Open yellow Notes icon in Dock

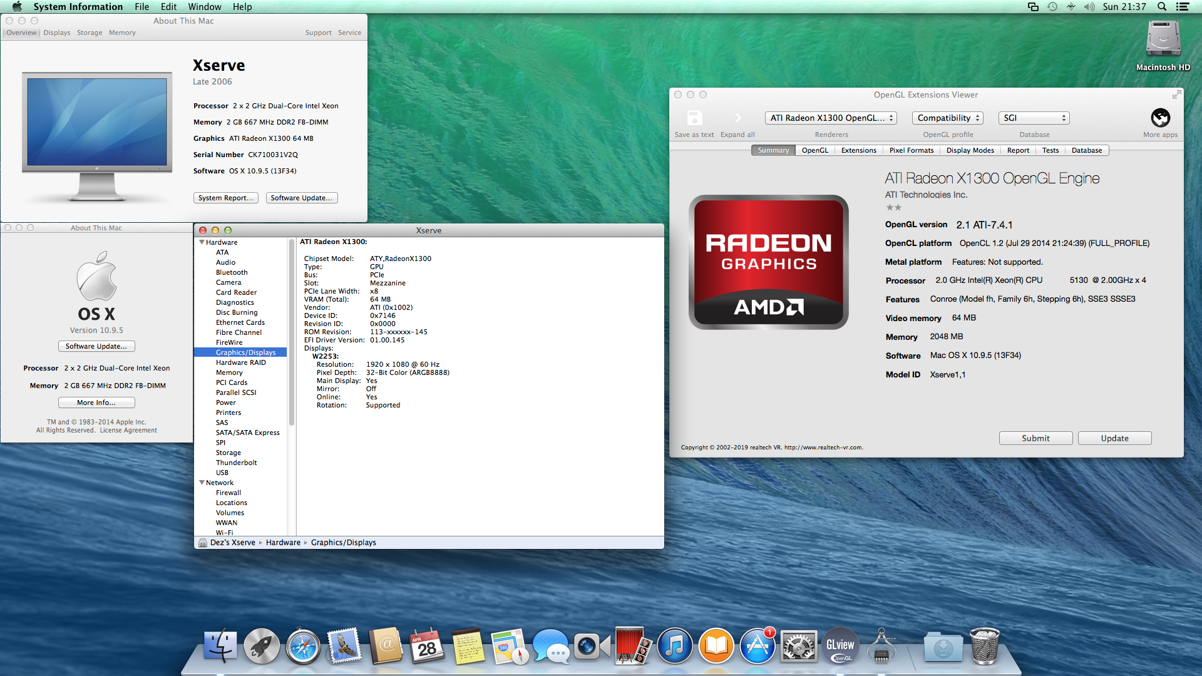point(468,646)
